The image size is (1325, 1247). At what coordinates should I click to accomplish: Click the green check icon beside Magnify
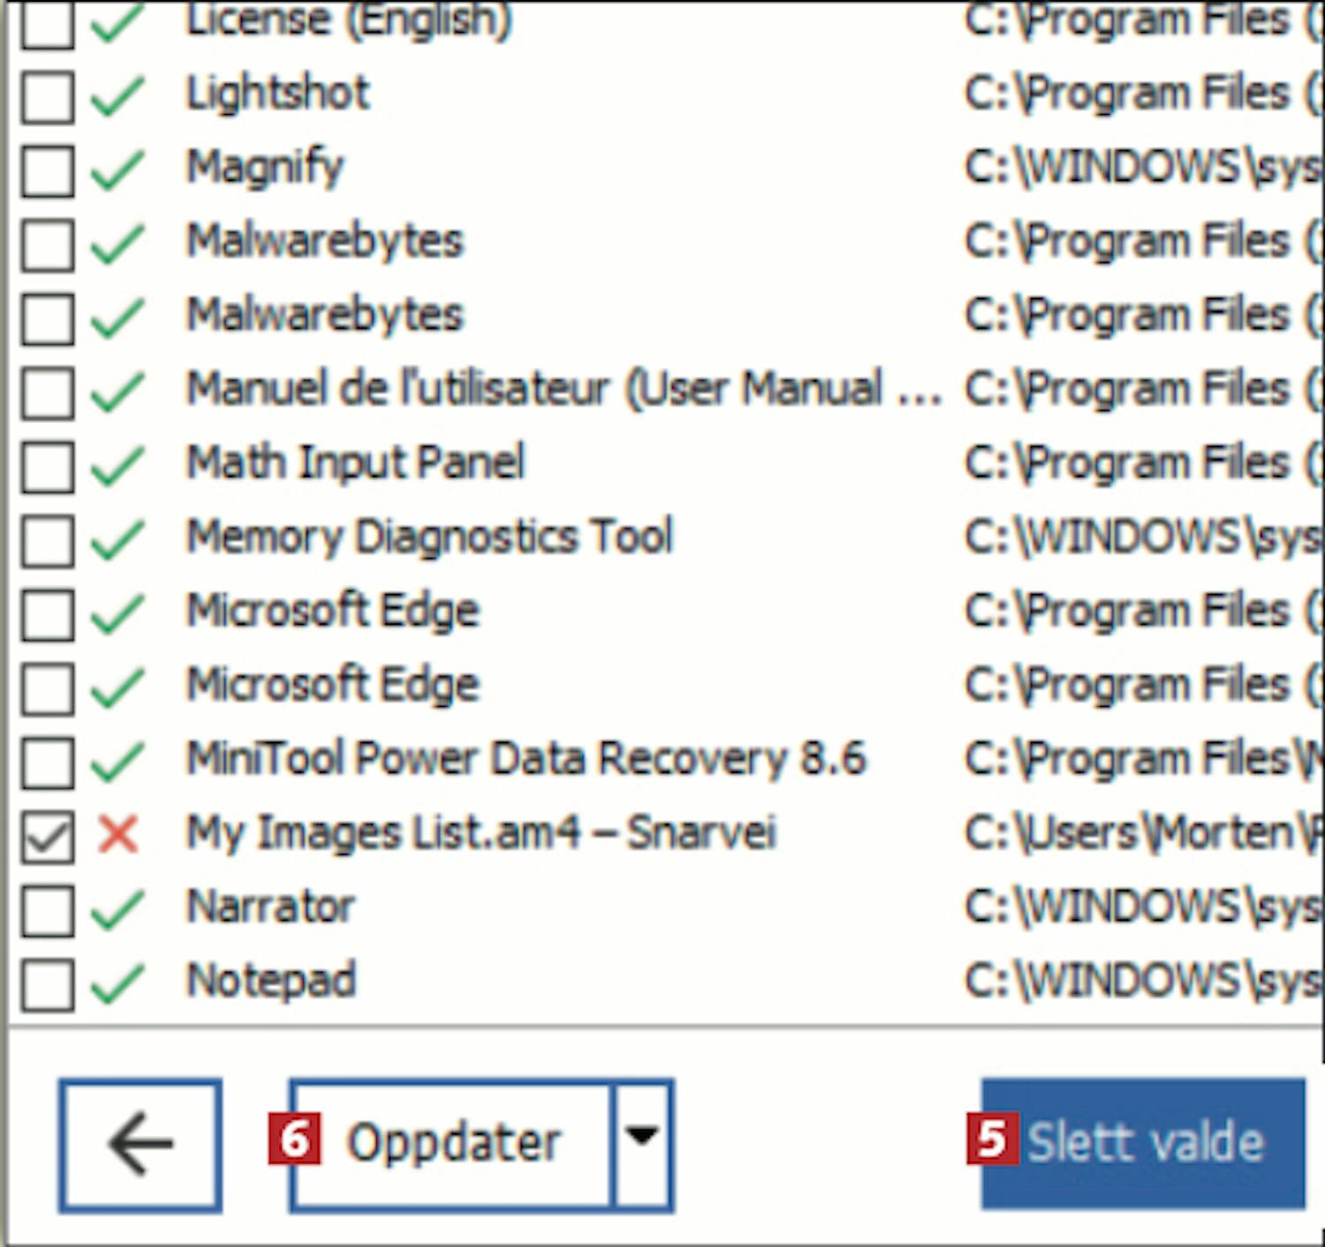point(117,171)
